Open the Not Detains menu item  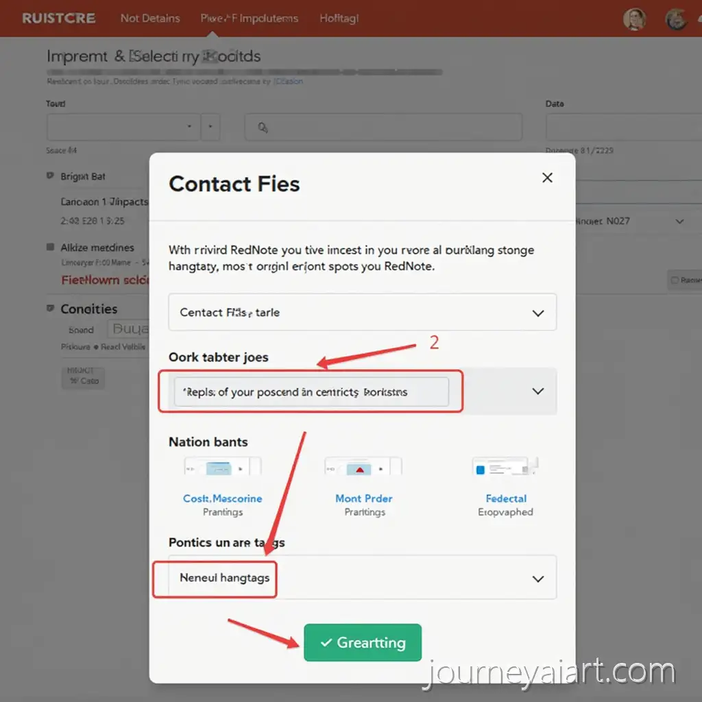pyautogui.click(x=150, y=19)
